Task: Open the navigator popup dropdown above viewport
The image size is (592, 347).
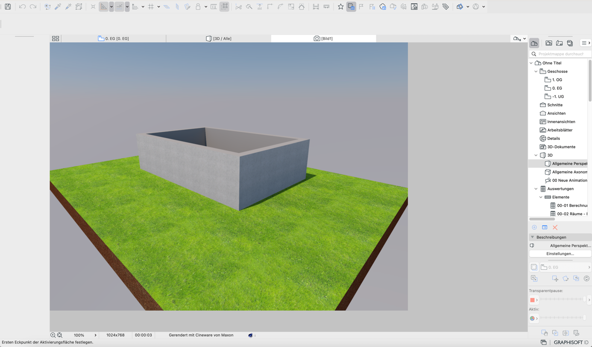Action: pyautogui.click(x=519, y=39)
